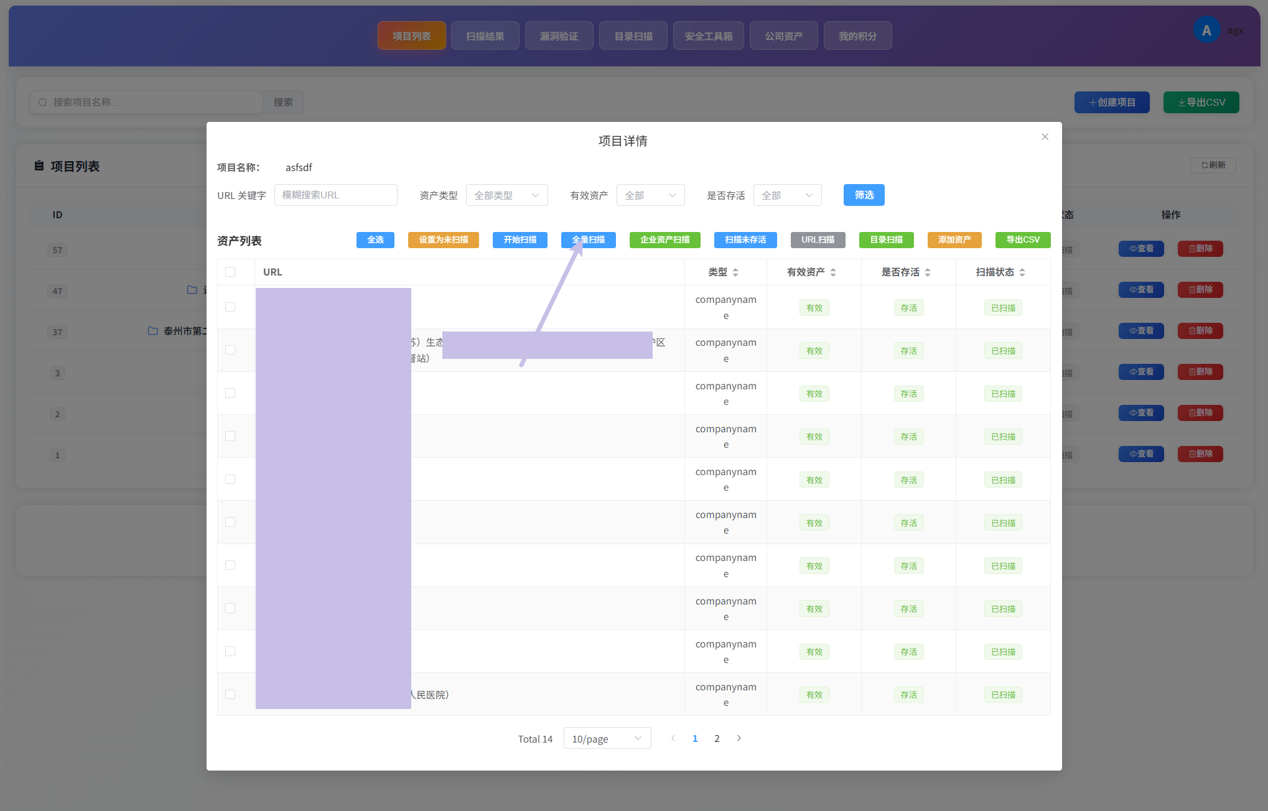Click 删除 for project row 2
This screenshot has height=811, width=1268.
click(1200, 413)
